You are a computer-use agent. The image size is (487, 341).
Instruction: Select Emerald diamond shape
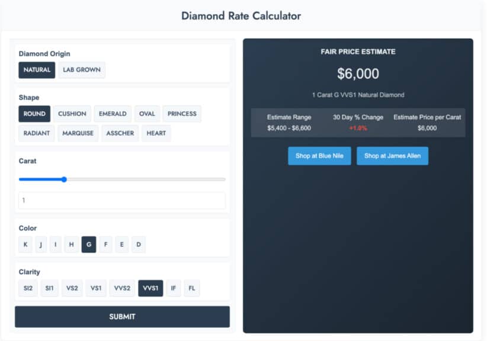pyautogui.click(x=113, y=114)
